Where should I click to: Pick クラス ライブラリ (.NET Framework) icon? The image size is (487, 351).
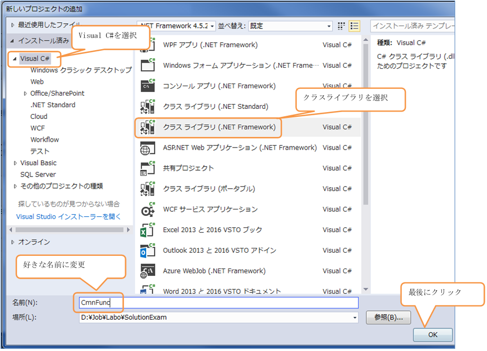(x=147, y=127)
